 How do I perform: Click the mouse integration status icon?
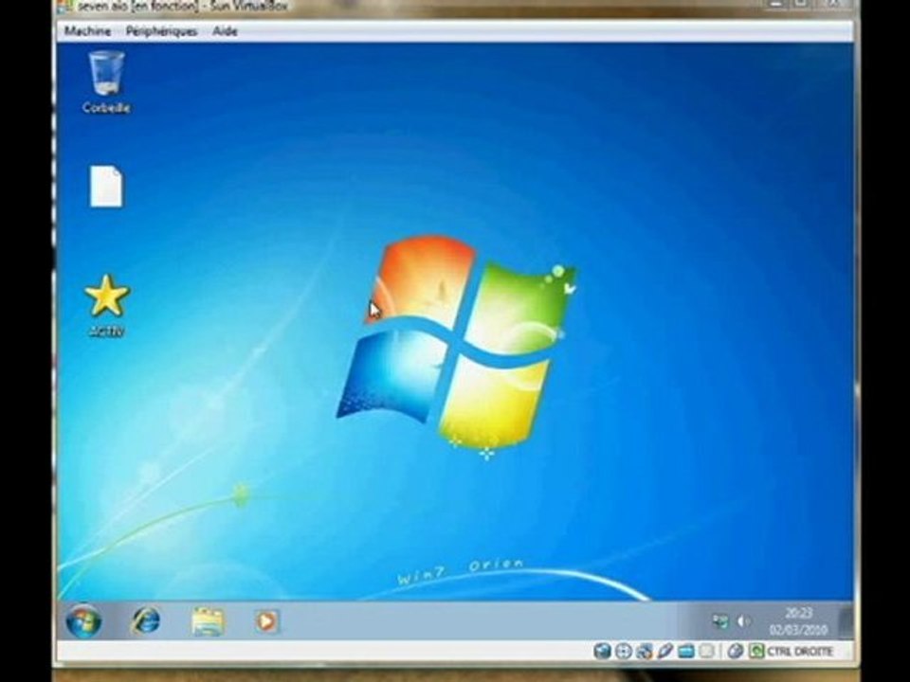pyautogui.click(x=736, y=652)
